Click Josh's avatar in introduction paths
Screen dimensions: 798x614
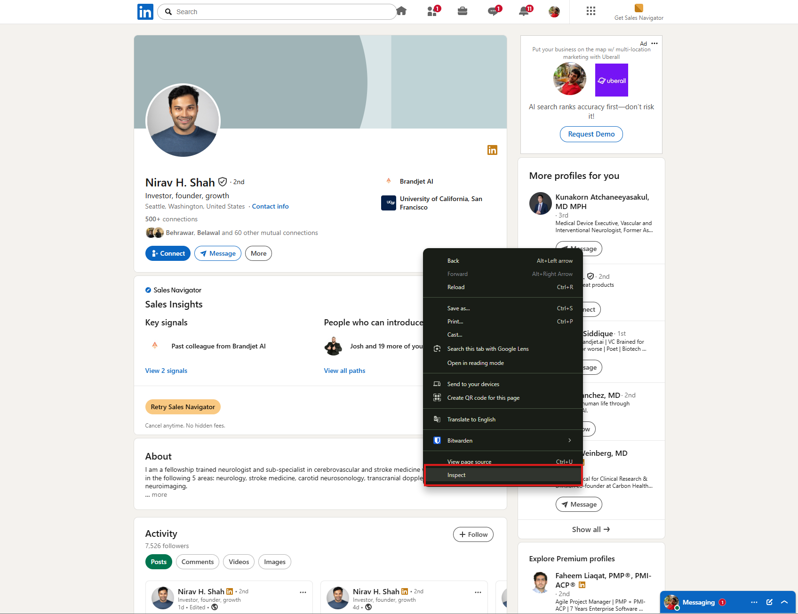(334, 346)
